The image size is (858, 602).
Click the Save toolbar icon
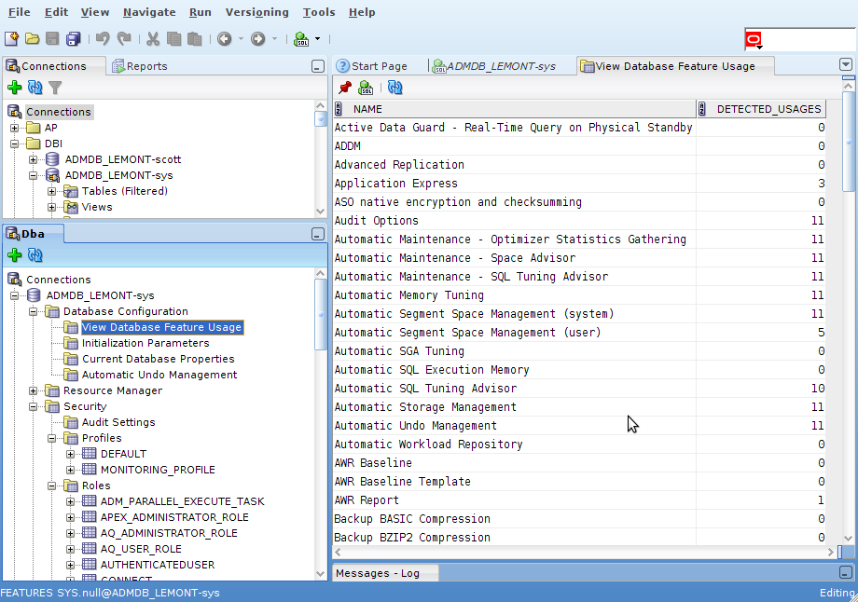(x=52, y=39)
